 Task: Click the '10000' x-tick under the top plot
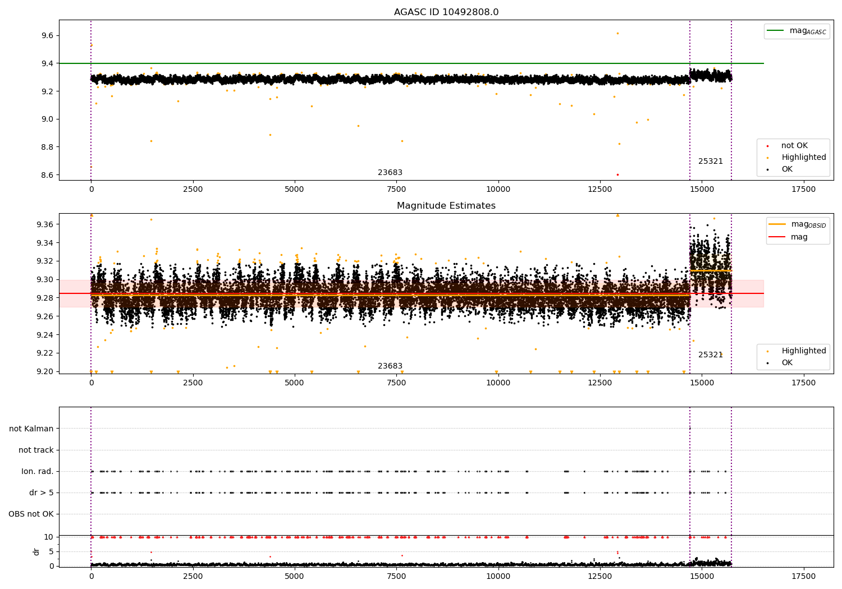[x=498, y=189]
